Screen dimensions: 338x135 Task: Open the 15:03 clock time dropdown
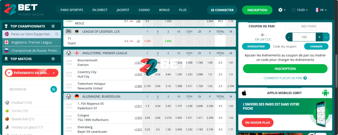[x=300, y=10]
